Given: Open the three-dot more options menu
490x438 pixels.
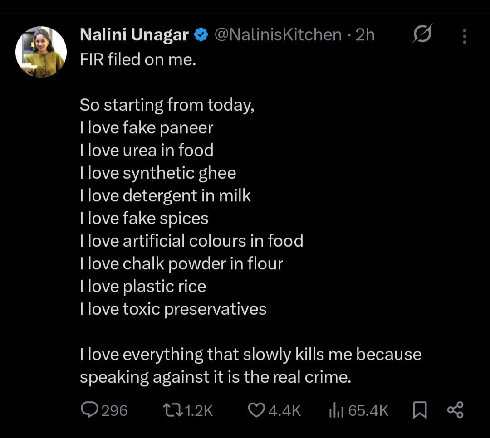Looking at the screenshot, I should (x=464, y=36).
